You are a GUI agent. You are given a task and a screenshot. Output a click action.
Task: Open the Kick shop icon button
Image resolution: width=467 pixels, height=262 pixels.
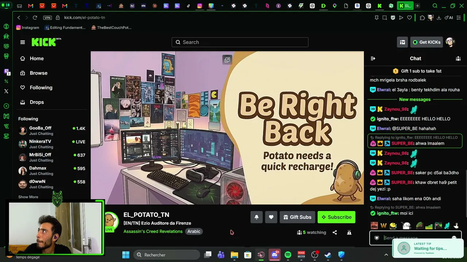pyautogui.click(x=402, y=42)
